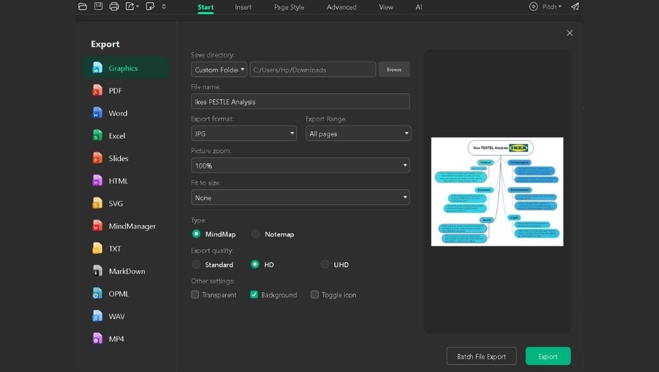Select UHD export quality

tap(325, 265)
